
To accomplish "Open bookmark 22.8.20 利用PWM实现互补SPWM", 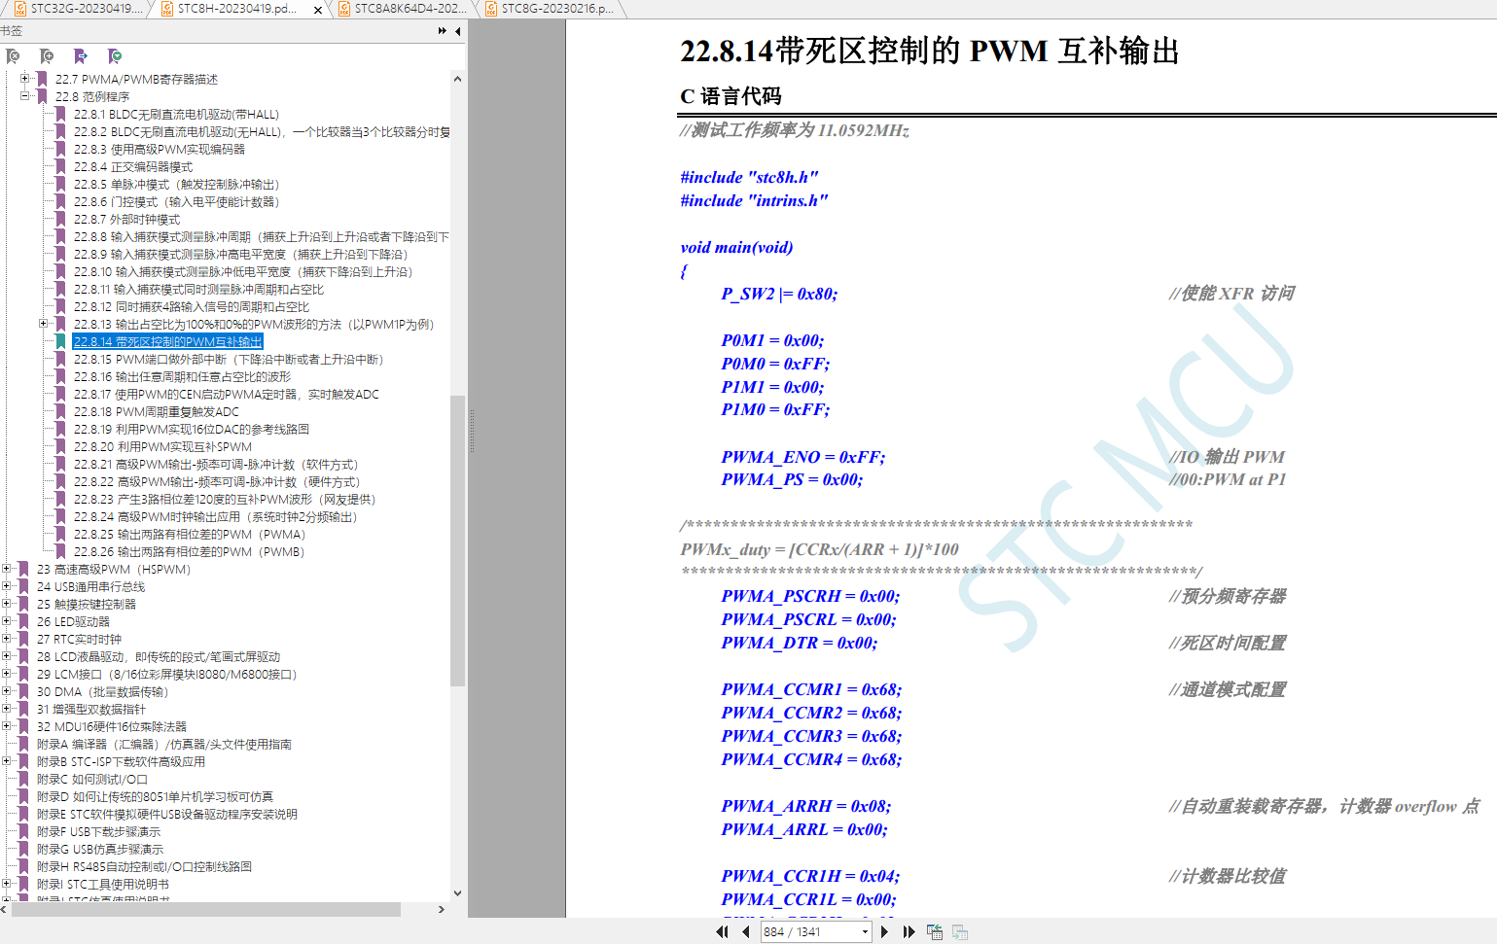I will [x=162, y=446].
